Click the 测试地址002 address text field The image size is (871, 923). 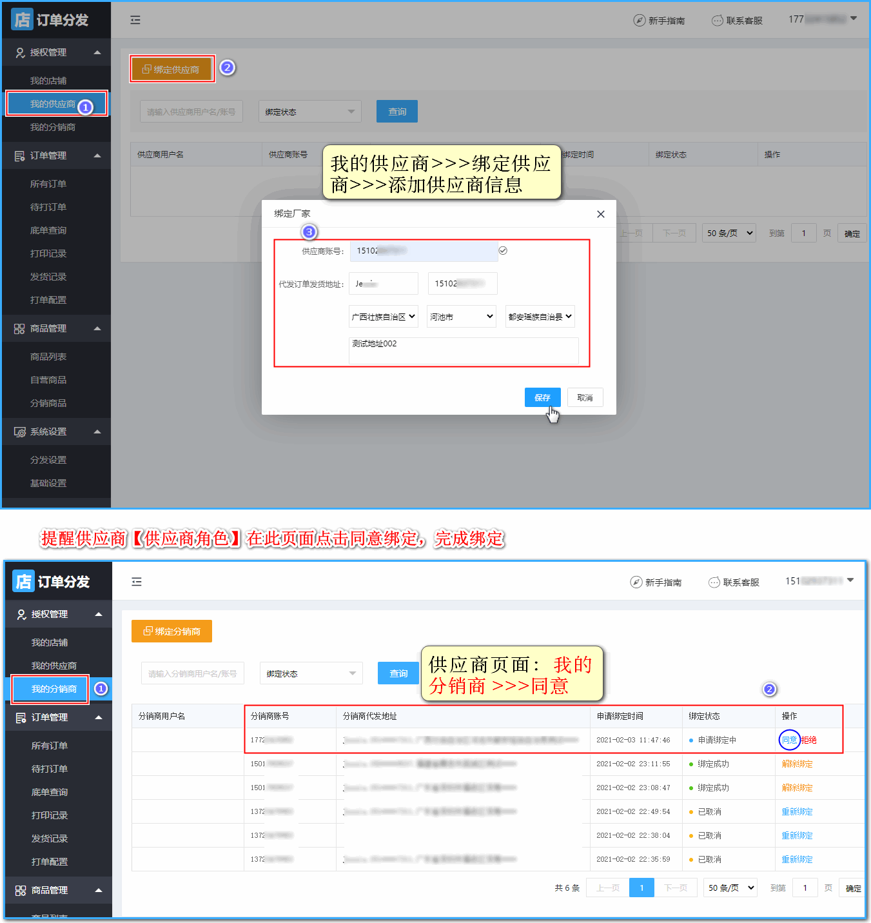click(x=463, y=350)
